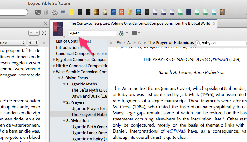The height and width of the screenshot is (142, 247).
Task: Open the orange ESV Bible shortcut
Action: point(122,12)
